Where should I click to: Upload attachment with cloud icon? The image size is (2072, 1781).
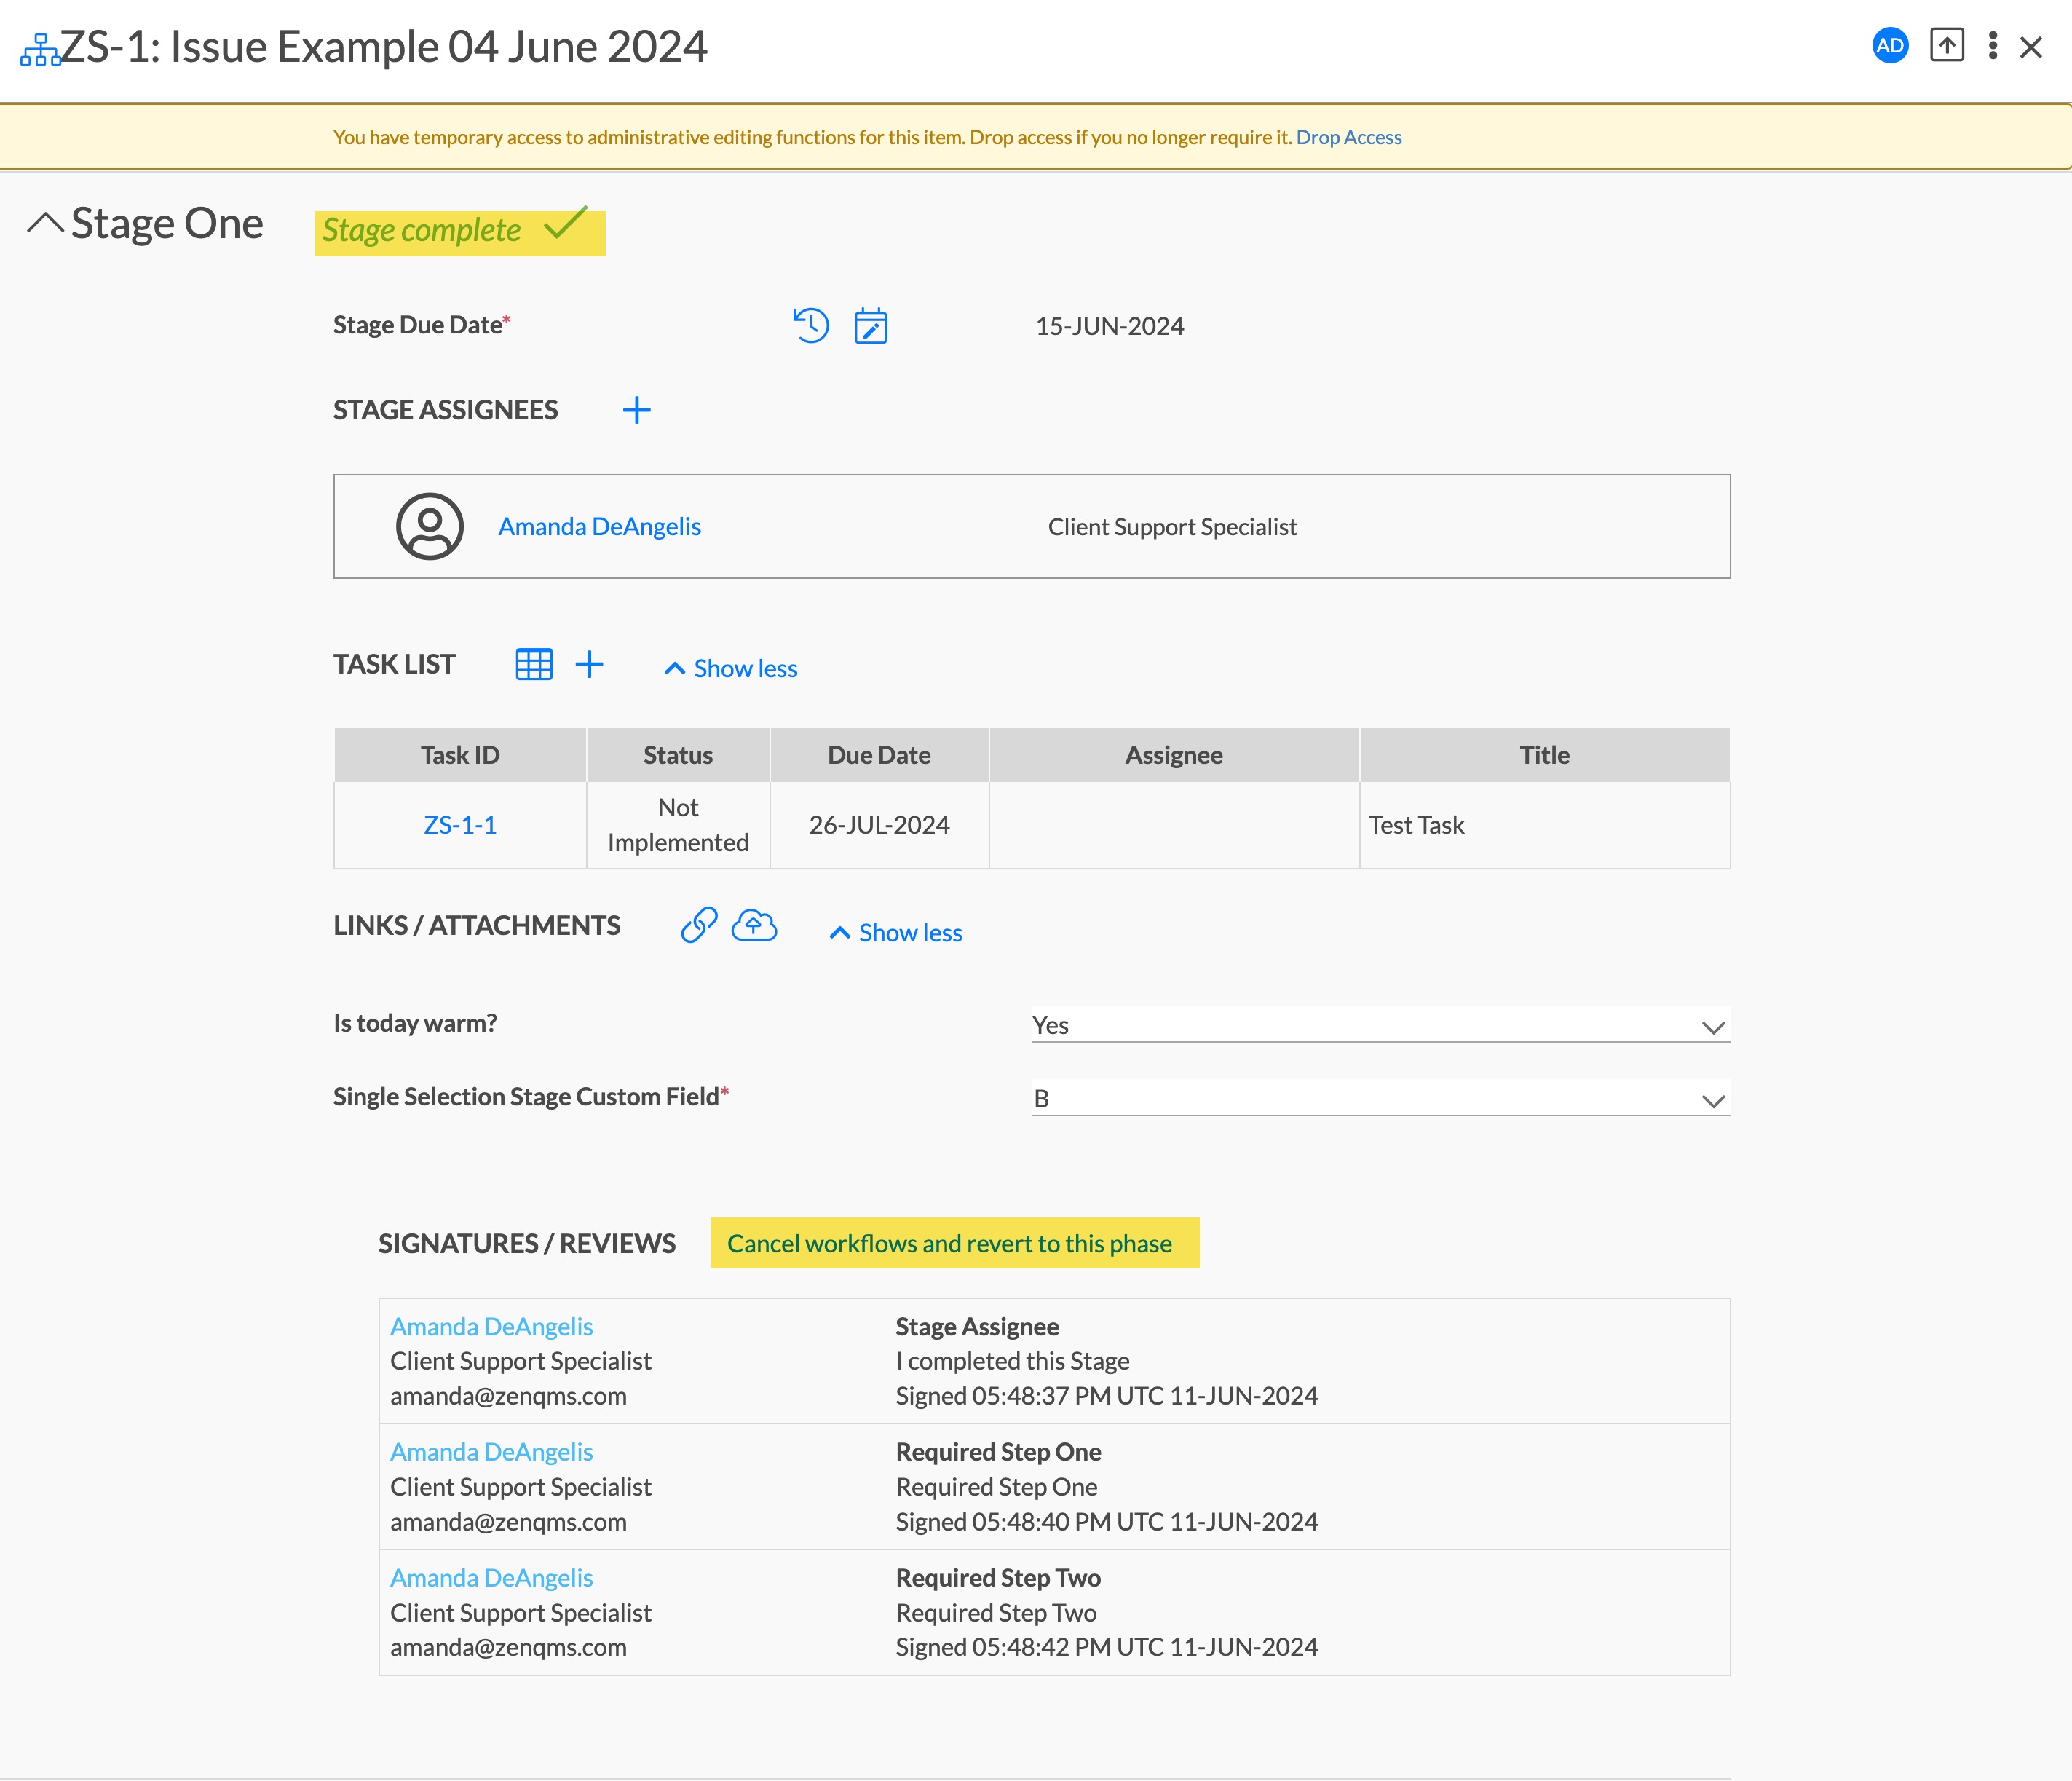(753, 925)
